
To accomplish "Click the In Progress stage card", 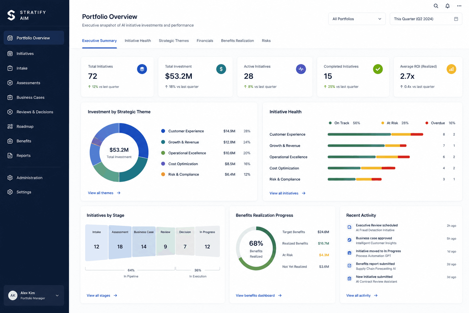I will [x=207, y=241].
